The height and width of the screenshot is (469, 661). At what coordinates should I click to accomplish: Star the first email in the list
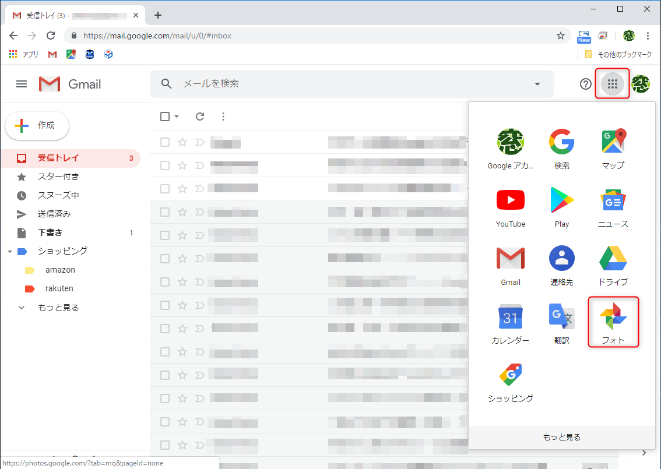point(182,142)
